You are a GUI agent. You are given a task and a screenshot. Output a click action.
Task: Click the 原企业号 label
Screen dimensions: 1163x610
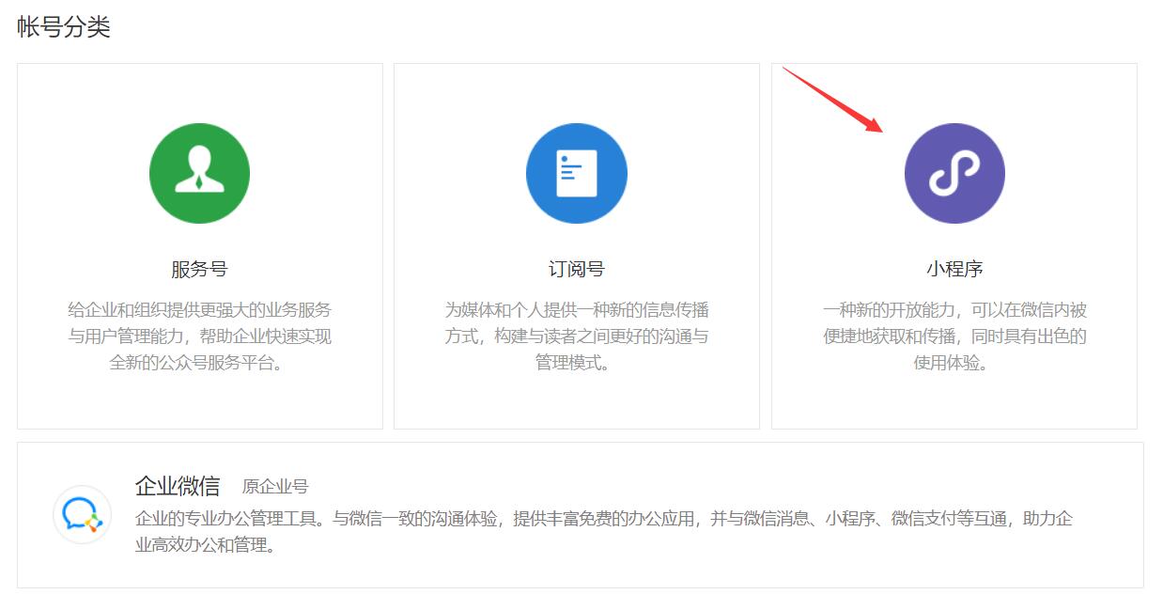click(275, 487)
